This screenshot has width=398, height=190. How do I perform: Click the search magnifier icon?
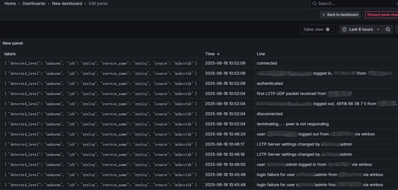tap(314, 3)
